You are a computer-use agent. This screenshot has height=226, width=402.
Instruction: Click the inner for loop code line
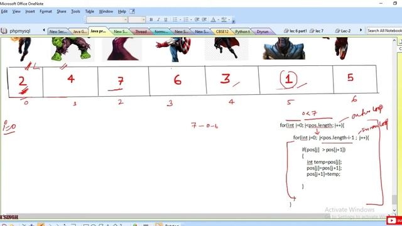331,137
